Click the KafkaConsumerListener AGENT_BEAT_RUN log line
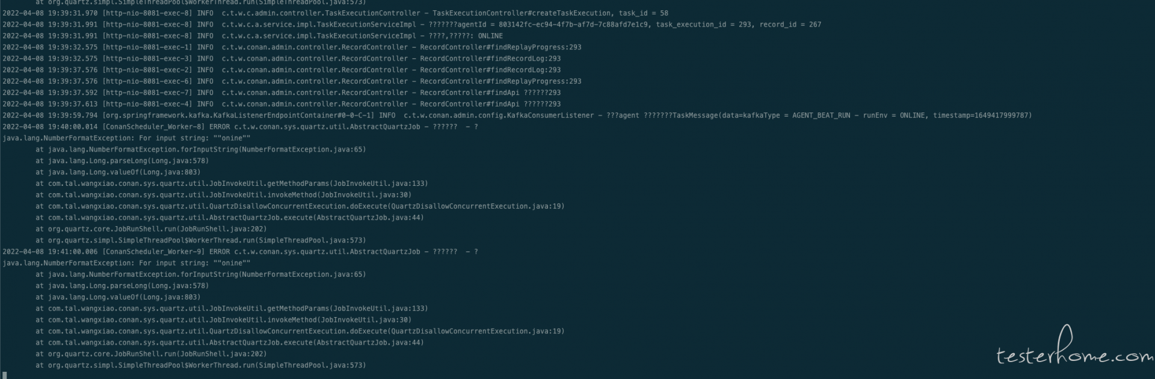1155x379 pixels. point(517,116)
